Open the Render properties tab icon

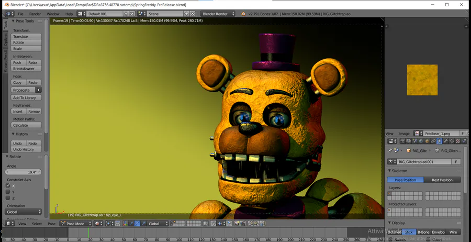(403, 141)
